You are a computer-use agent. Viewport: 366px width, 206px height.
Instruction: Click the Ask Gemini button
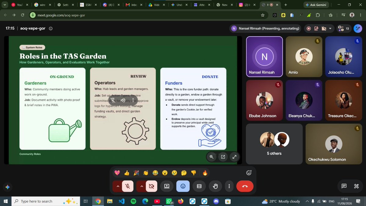tap(316, 5)
